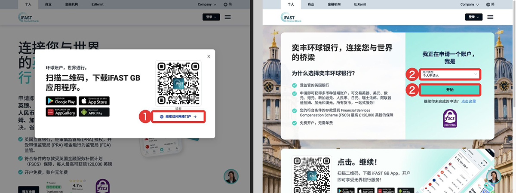Click the purple FSCS Protected badge
516x193 pixels.
pyautogui.click(x=450, y=118)
